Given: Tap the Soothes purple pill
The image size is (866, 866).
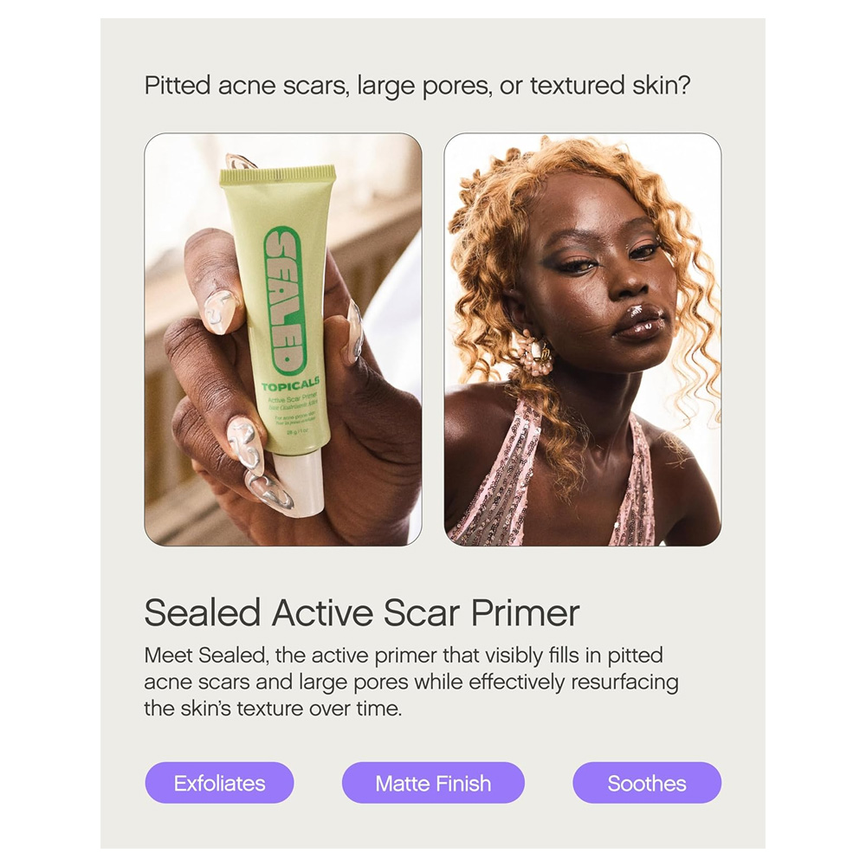Looking at the screenshot, I should click(x=647, y=783).
